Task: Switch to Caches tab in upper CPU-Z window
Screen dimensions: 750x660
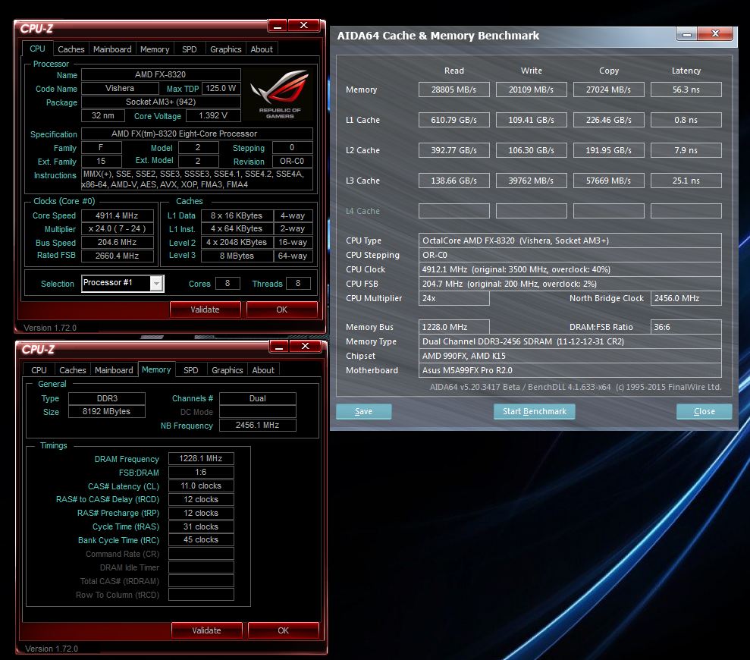Action: click(71, 49)
